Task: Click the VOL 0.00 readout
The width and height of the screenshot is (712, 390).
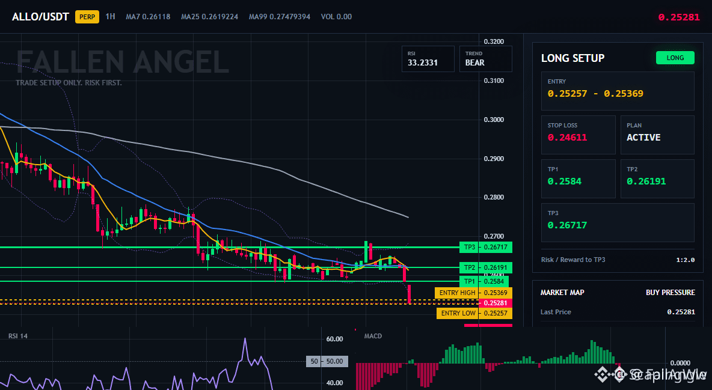Action: (x=337, y=16)
